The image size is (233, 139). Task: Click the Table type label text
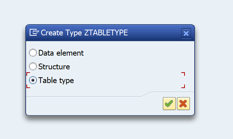[x=56, y=81]
